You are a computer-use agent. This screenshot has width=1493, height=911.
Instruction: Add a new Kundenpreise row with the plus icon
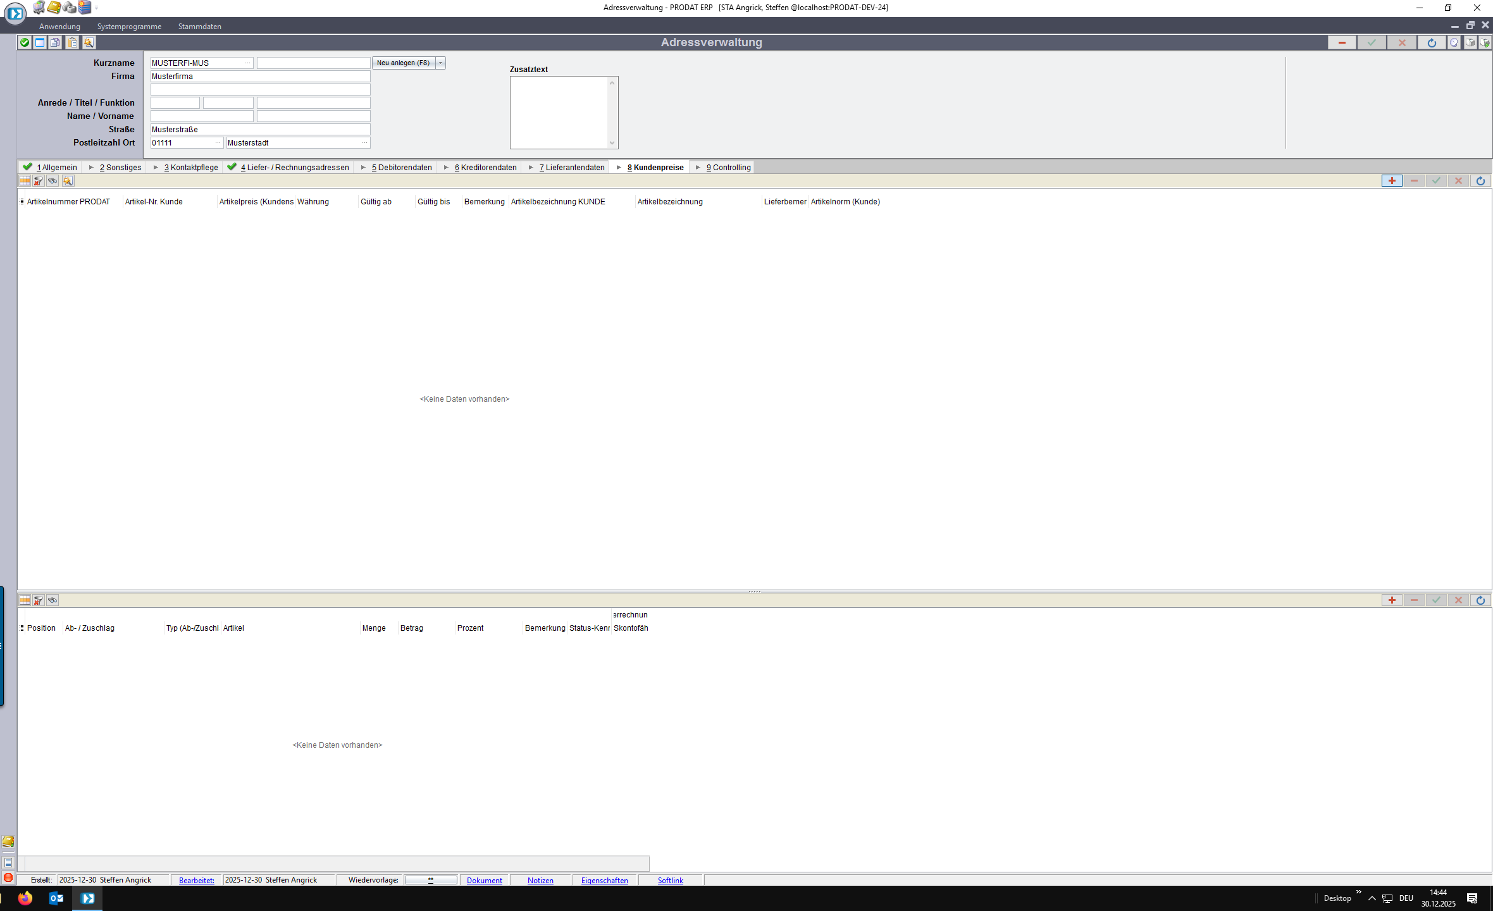tap(1392, 181)
